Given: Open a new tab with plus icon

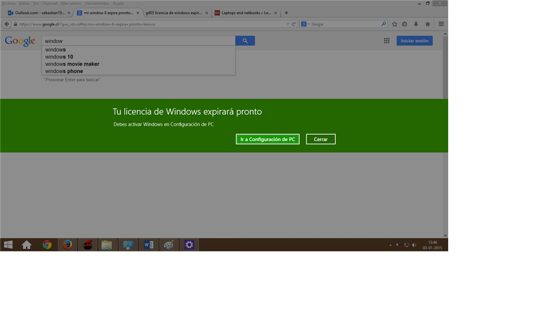Looking at the screenshot, I should click(x=286, y=13).
